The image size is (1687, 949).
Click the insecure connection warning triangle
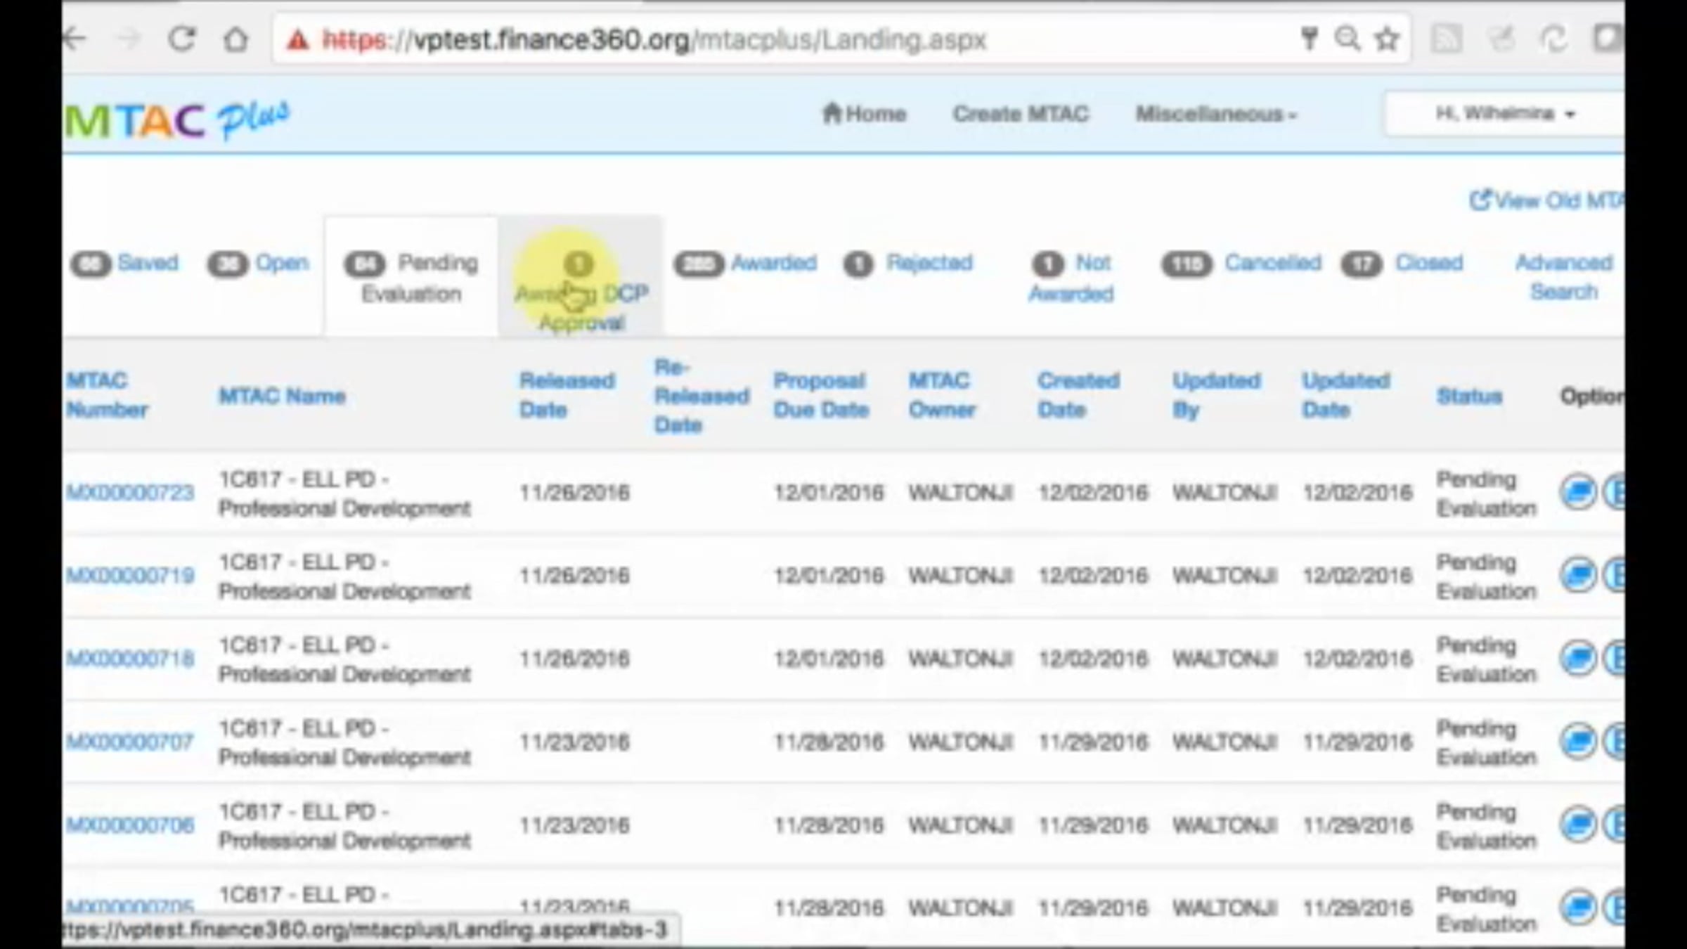[297, 40]
